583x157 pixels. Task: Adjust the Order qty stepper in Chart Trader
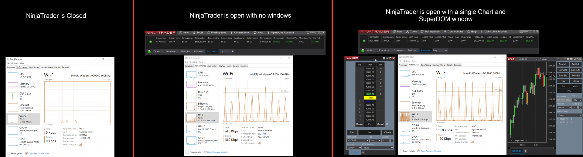[581, 107]
